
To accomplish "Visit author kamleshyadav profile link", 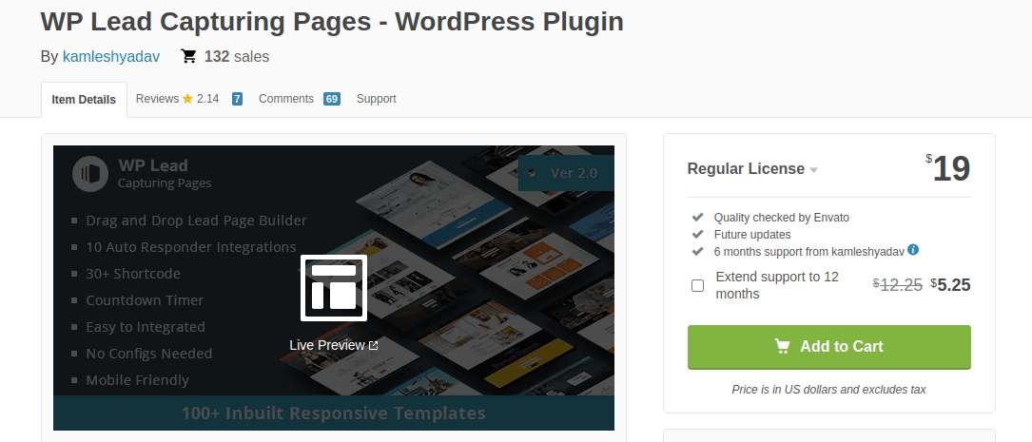I will [111, 57].
